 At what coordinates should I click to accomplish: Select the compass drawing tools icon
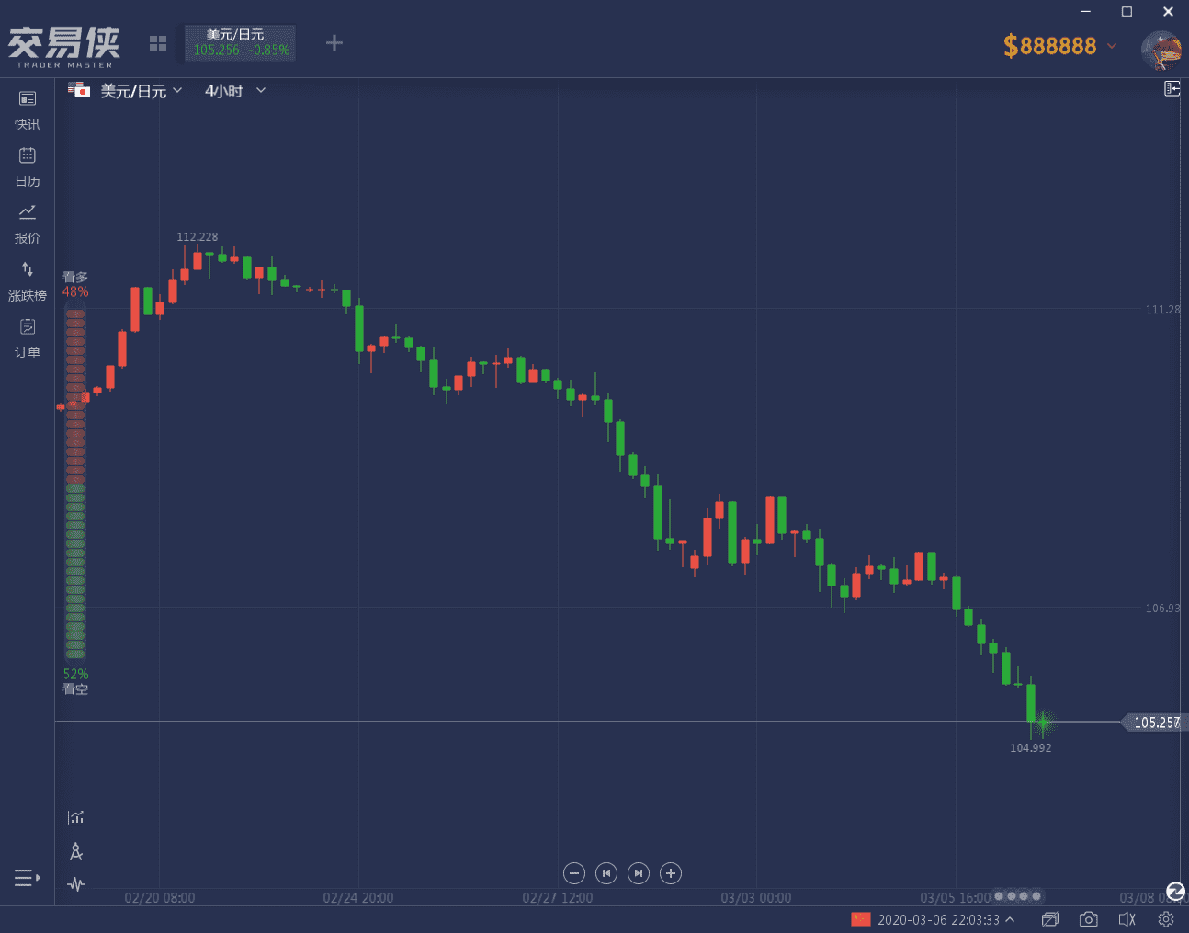pyautogui.click(x=76, y=852)
